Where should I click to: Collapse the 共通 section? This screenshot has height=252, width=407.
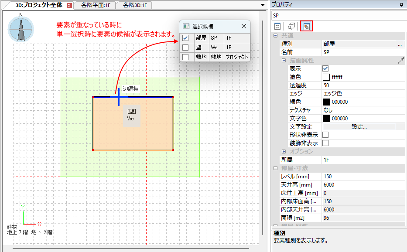276,36
